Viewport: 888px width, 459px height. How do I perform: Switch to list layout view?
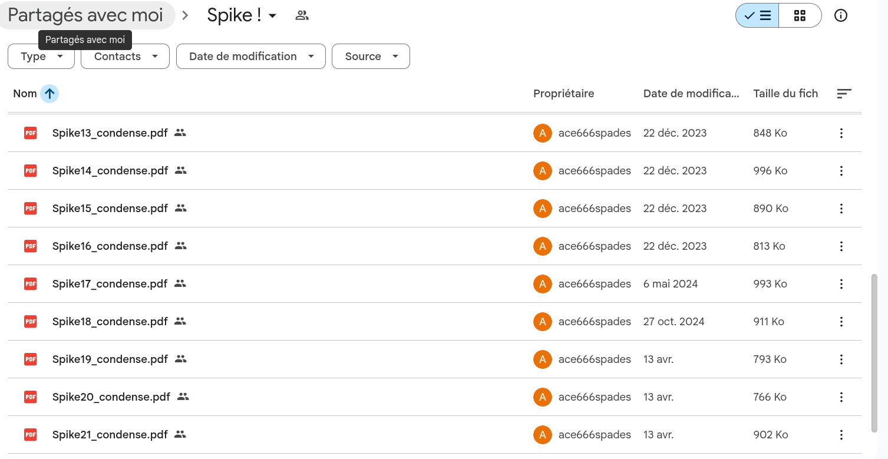point(757,16)
